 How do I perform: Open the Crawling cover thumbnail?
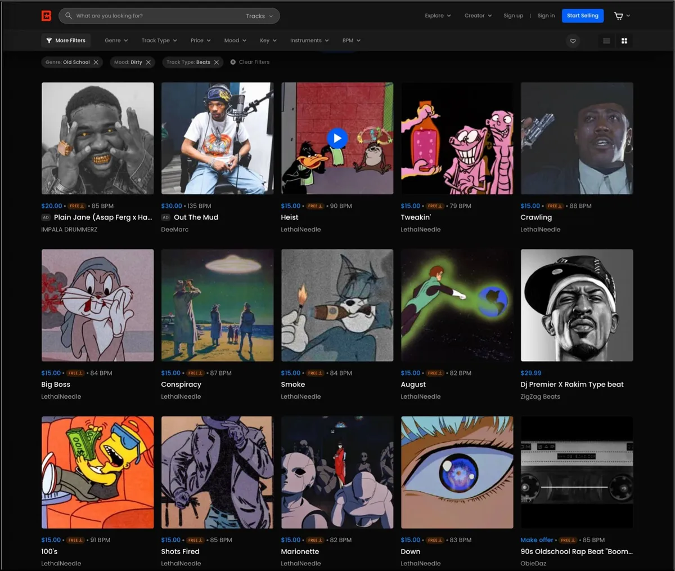click(x=577, y=139)
